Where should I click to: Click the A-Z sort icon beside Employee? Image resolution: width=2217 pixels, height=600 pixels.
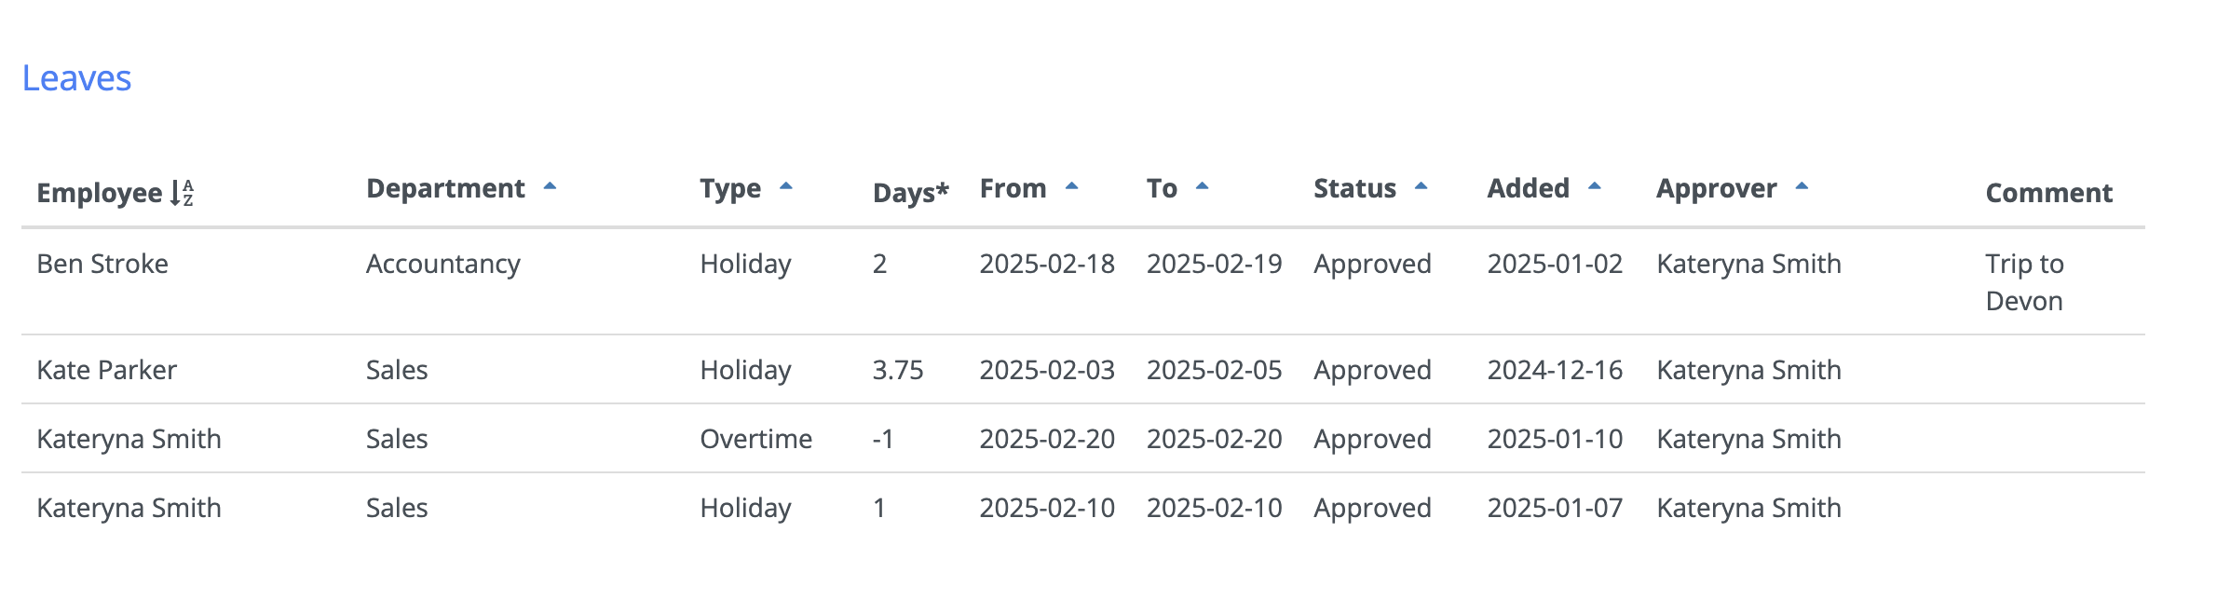[182, 193]
